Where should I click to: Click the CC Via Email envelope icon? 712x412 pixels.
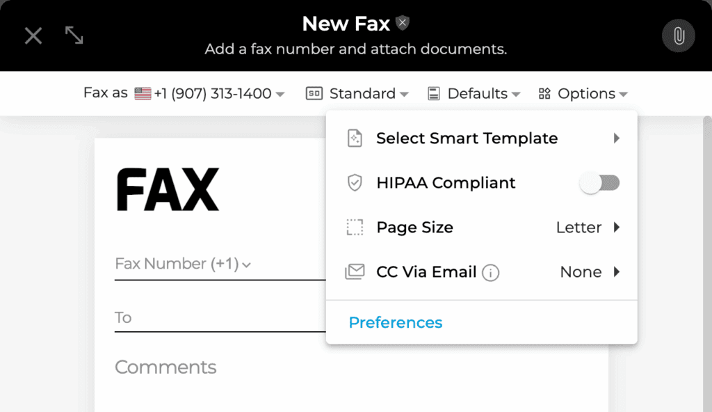pos(355,271)
